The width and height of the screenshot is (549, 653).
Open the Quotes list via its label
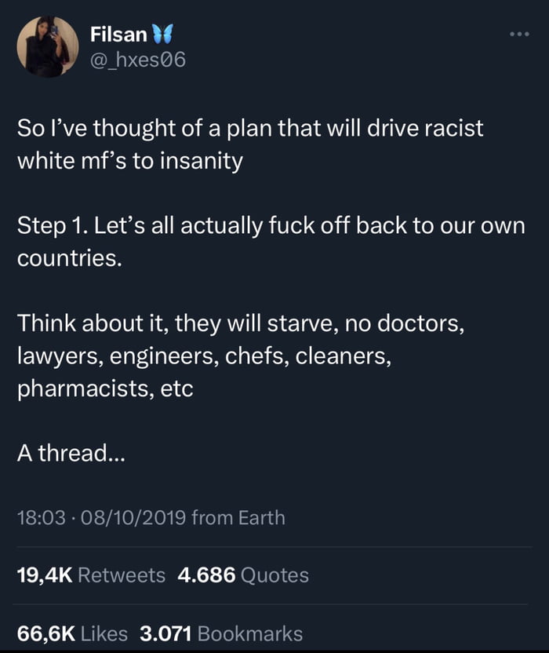click(x=274, y=575)
